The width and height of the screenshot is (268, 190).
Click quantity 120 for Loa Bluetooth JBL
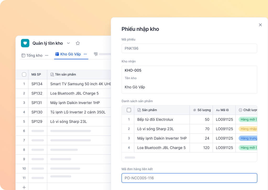[201, 148]
